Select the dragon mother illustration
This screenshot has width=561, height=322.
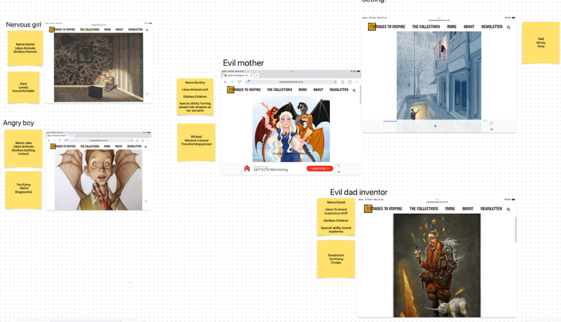tap(291, 129)
